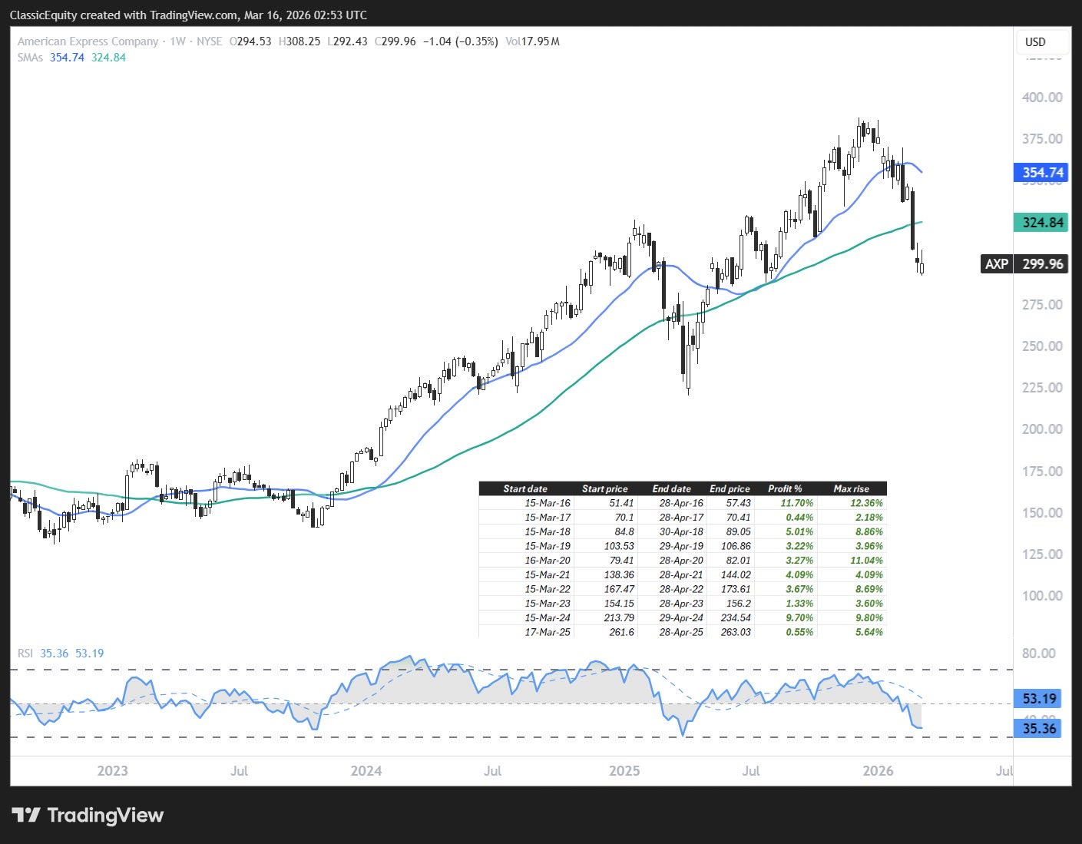Click the 17-Mar-25 start date cell
The image size is (1082, 844).
(x=548, y=632)
